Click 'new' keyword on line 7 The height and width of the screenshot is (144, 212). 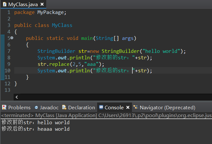point(95,51)
